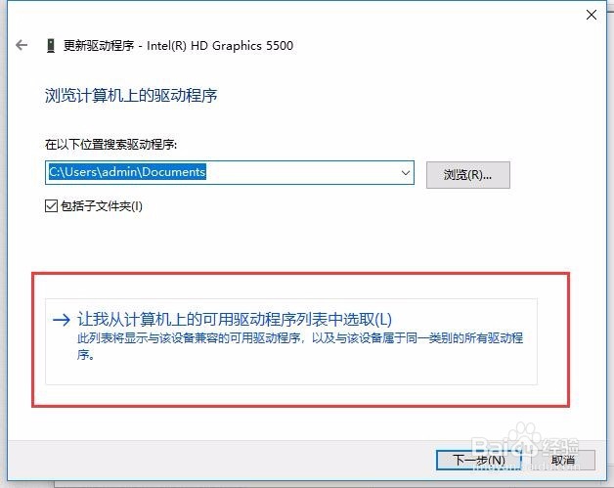The height and width of the screenshot is (488, 614).
Task: Uncheck the 包括子文件夹(I) checkbox
Action: pyautogui.click(x=51, y=205)
